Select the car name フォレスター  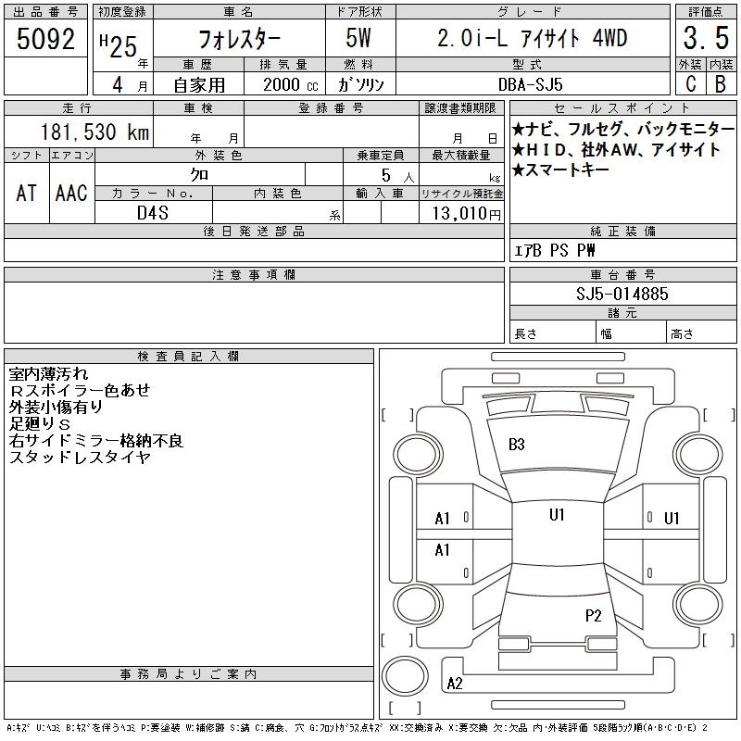tap(239, 39)
